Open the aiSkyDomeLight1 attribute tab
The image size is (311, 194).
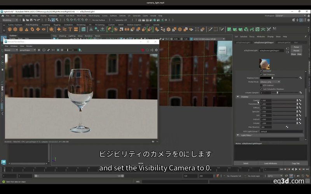[243, 42]
